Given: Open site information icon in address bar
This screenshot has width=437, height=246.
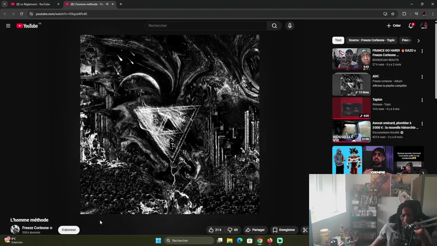Looking at the screenshot, I should point(31,14).
